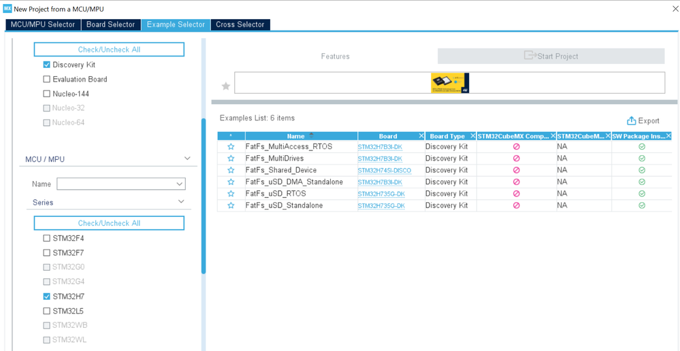Click the filter panel vertical scrollbar
The height and width of the screenshot is (351, 680).
tap(204, 196)
